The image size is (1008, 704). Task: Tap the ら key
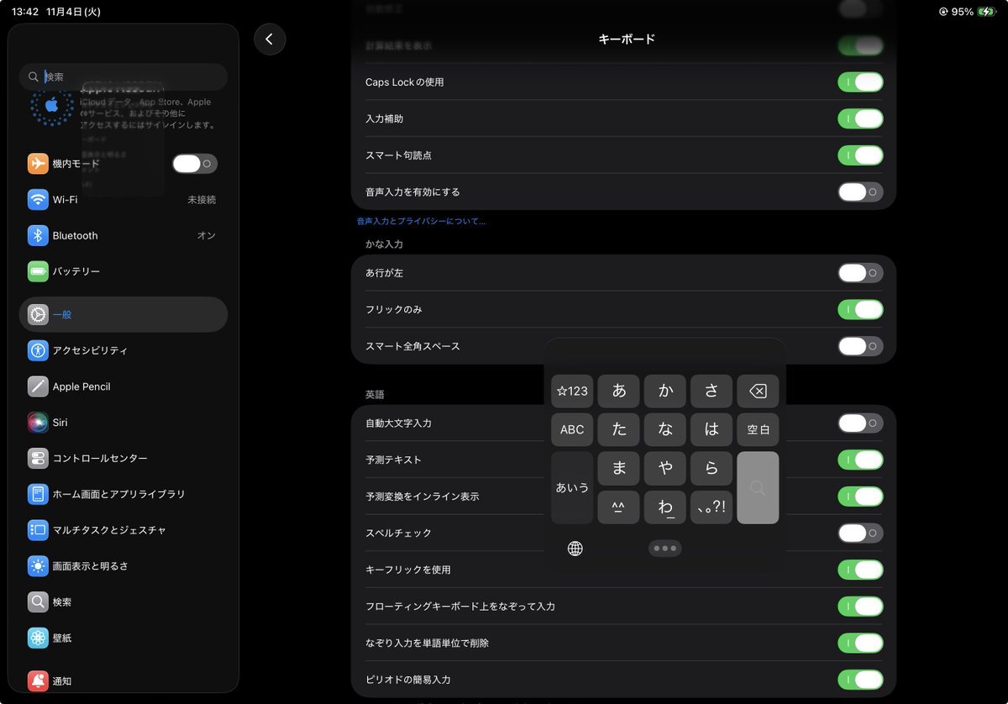pos(711,469)
